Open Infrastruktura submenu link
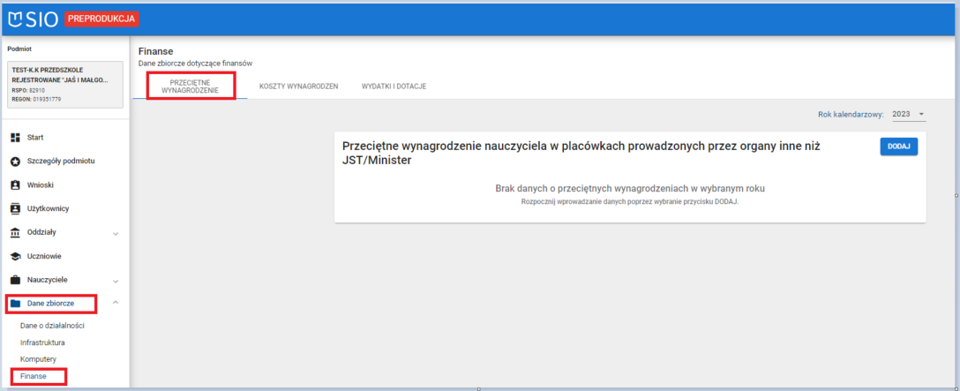Screen dimensions: 960x391 point(43,342)
